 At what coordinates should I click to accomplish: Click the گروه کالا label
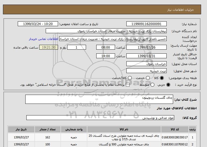[190, 118]
